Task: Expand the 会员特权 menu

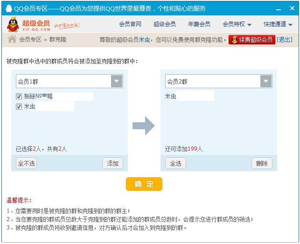Action: 237,24
